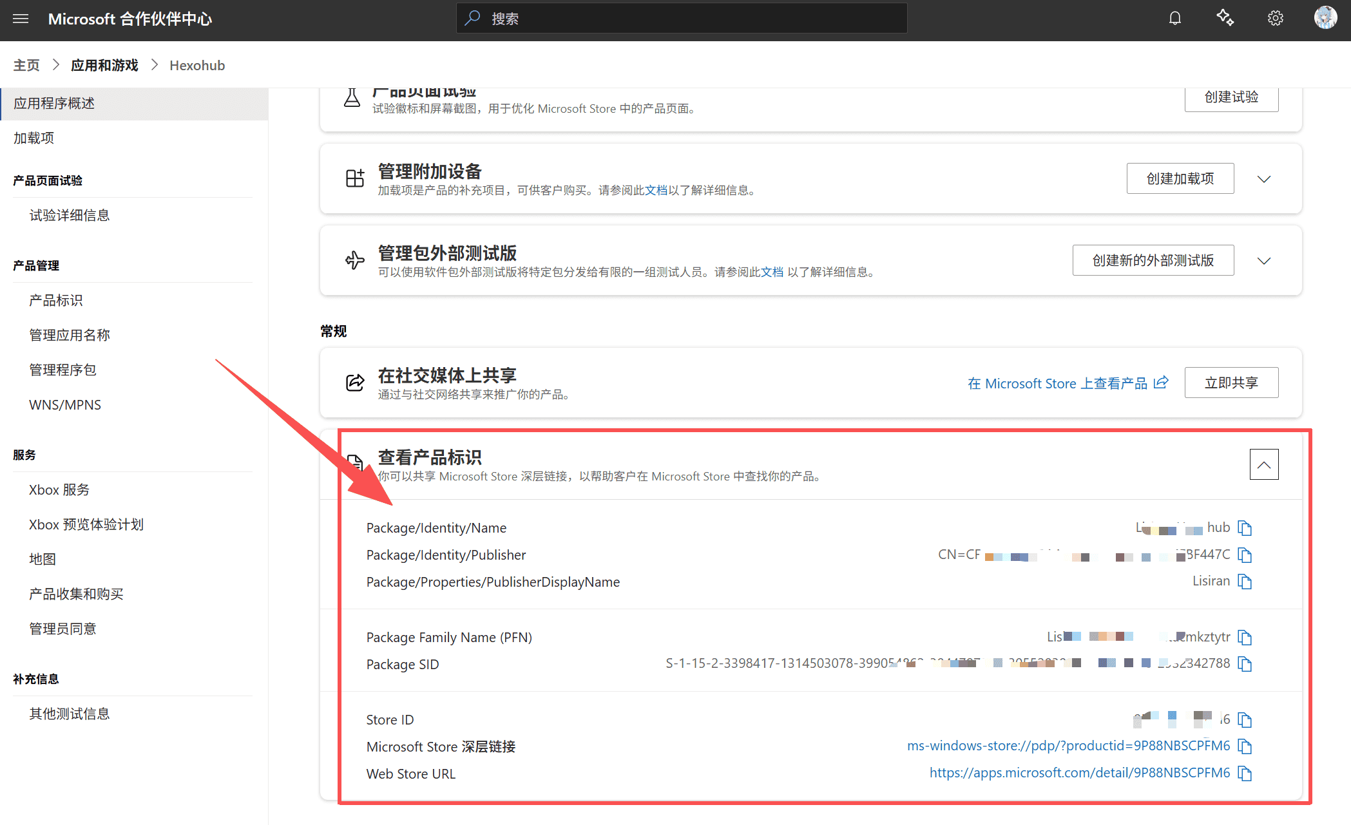The image size is (1351, 825).
Task: Click the notifications bell icon
Action: point(1175,19)
